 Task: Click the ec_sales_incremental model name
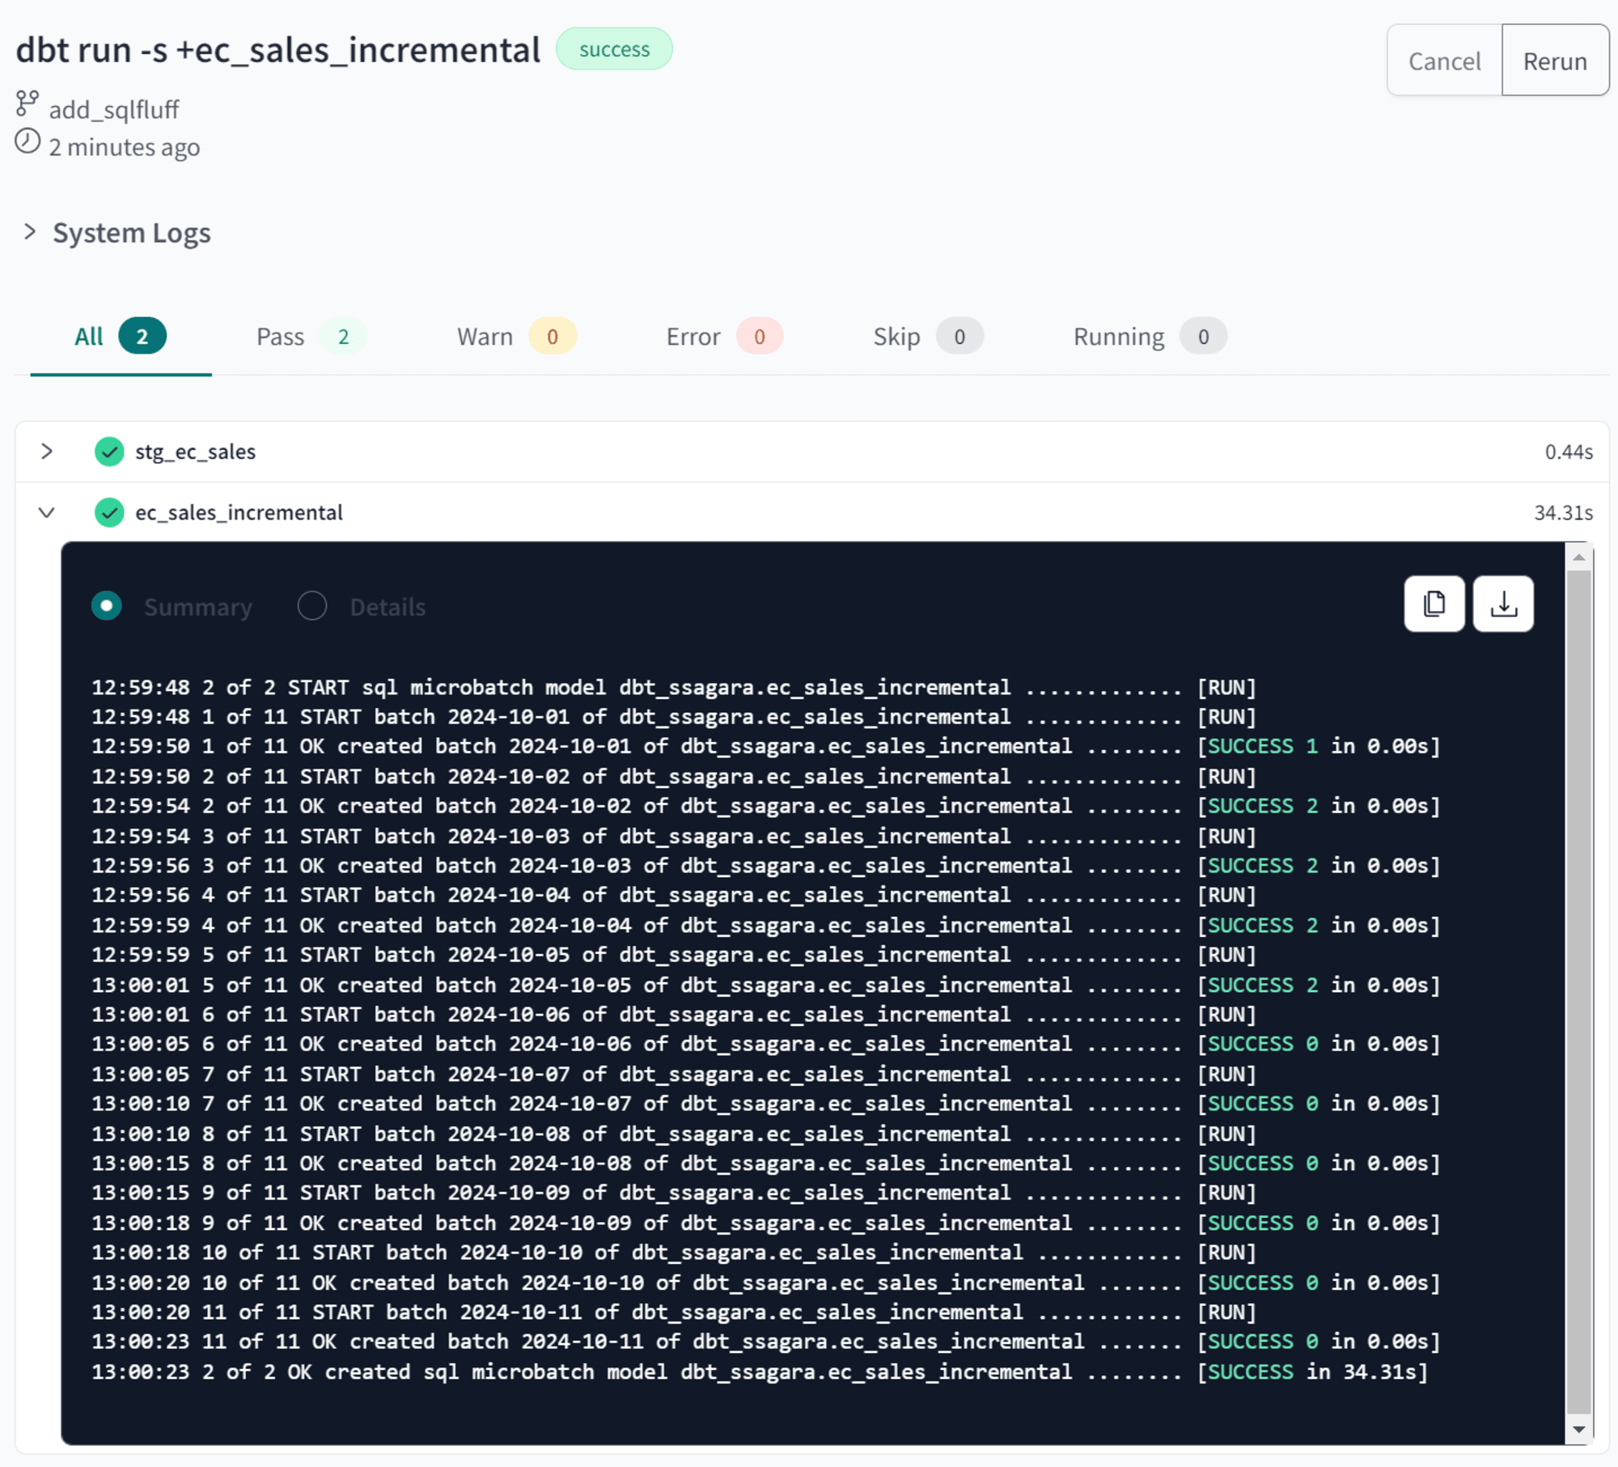click(239, 512)
